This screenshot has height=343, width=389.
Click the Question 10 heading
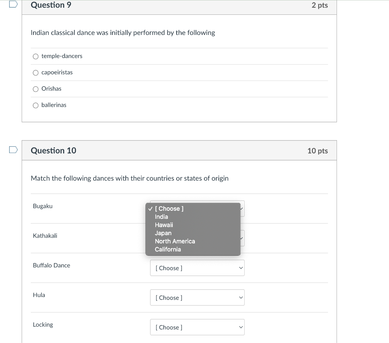[x=54, y=150]
